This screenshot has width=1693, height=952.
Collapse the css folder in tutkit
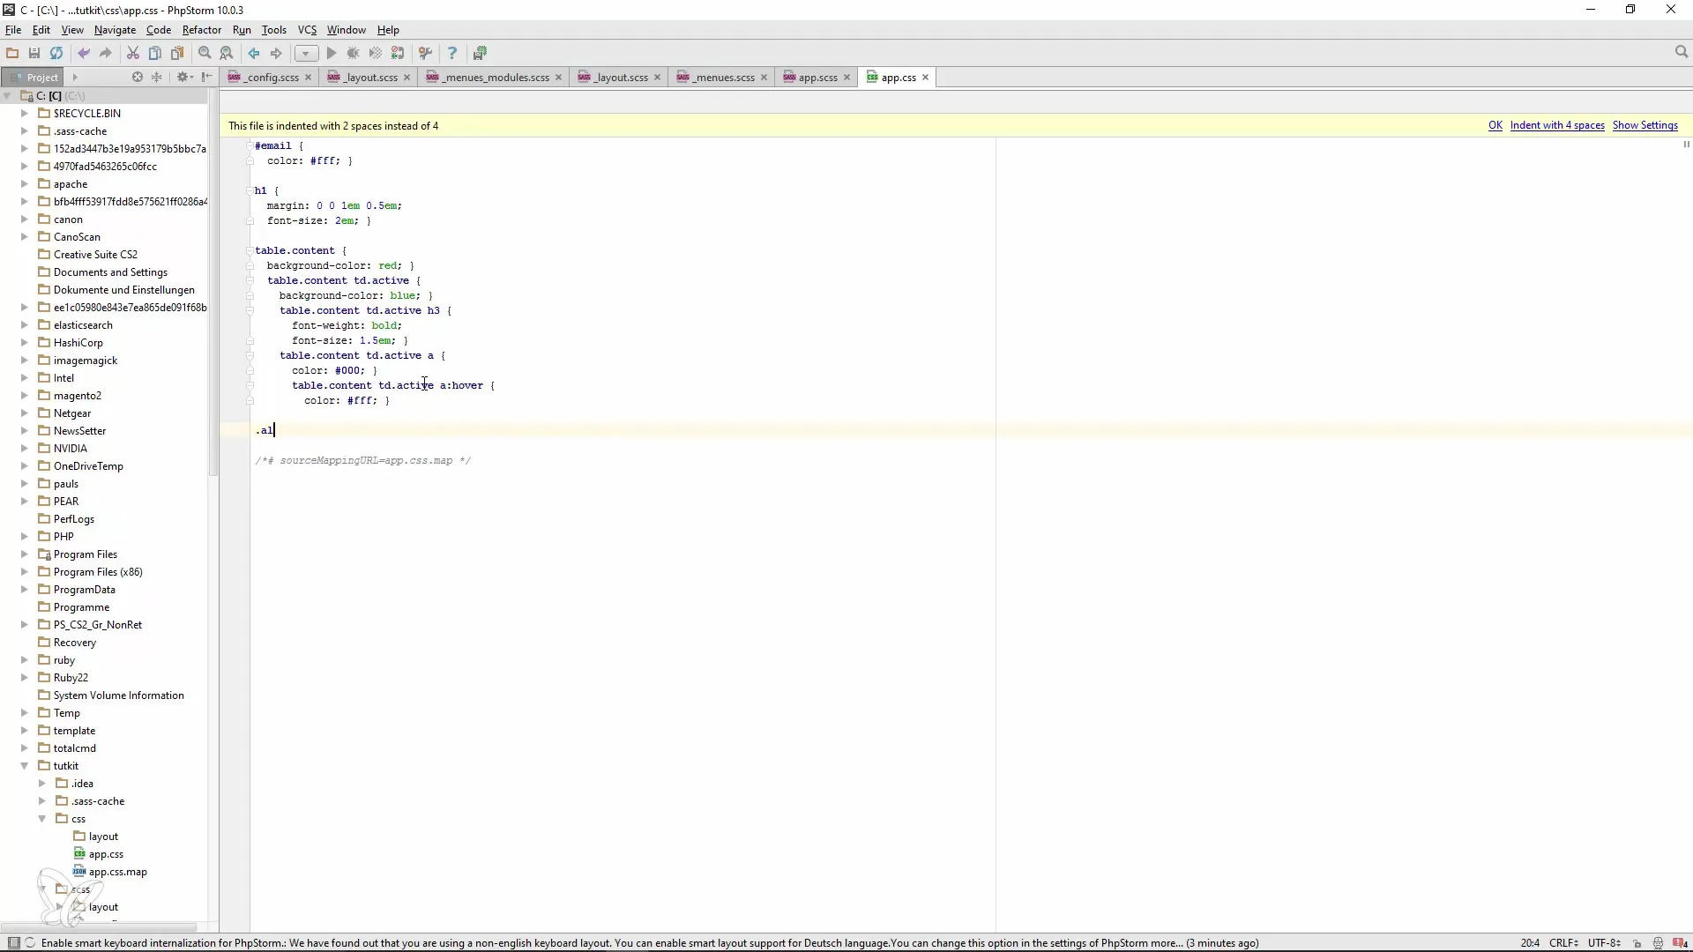click(x=42, y=819)
